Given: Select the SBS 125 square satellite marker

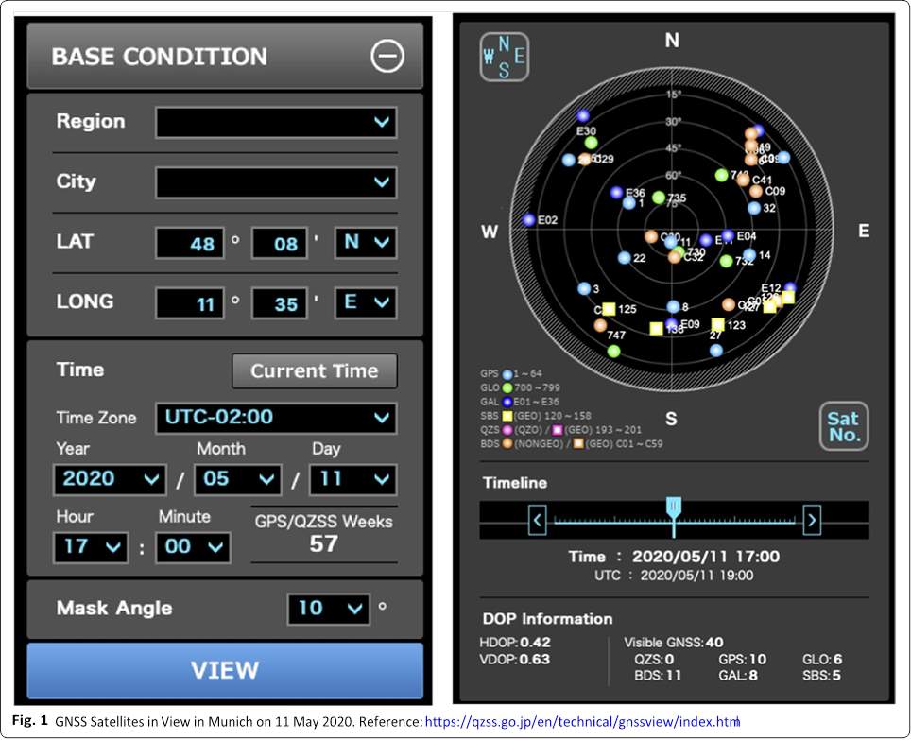Looking at the screenshot, I should tap(609, 309).
